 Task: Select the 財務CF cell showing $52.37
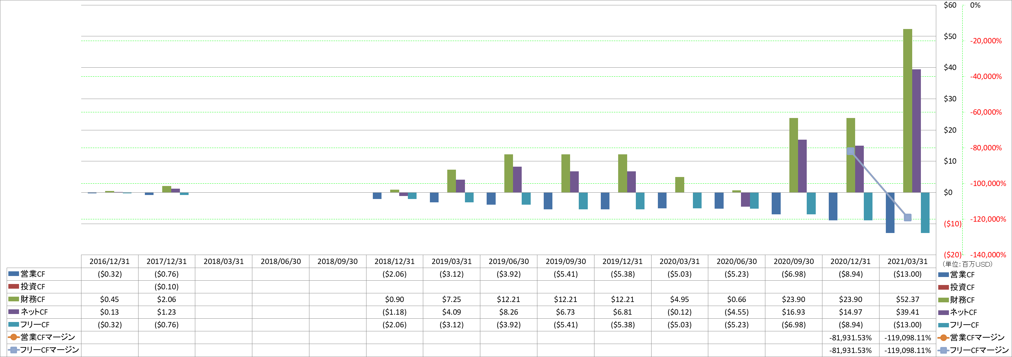pyautogui.click(x=908, y=299)
